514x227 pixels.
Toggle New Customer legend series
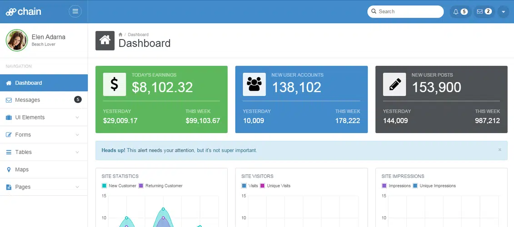pos(119,186)
